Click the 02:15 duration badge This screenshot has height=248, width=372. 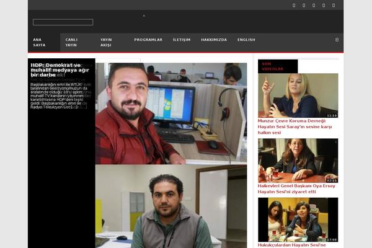[x=332, y=180]
